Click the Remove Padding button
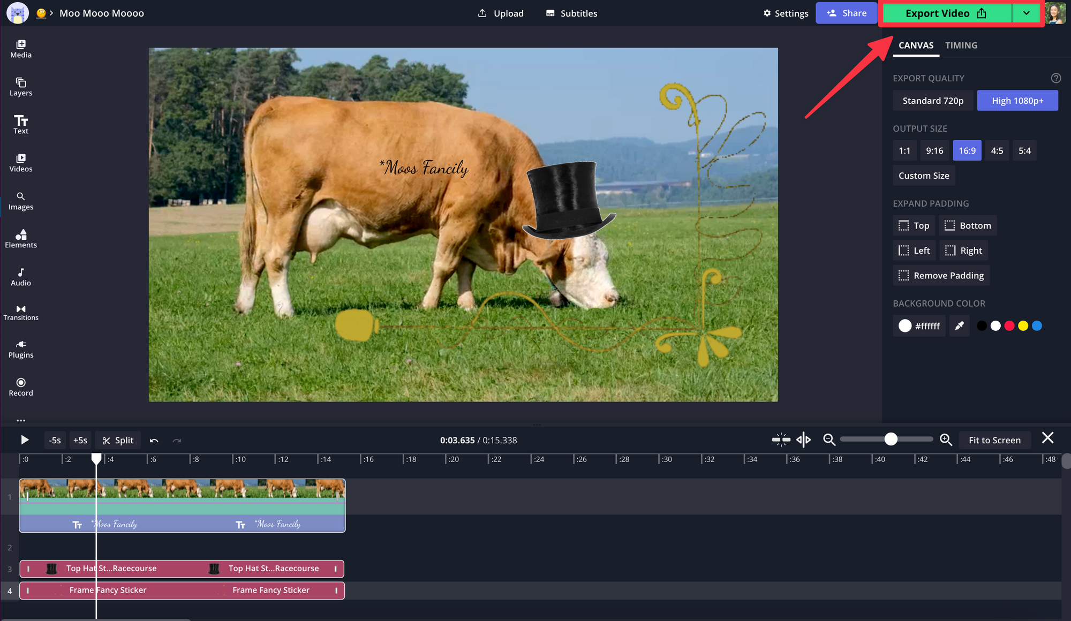 pyautogui.click(x=941, y=275)
